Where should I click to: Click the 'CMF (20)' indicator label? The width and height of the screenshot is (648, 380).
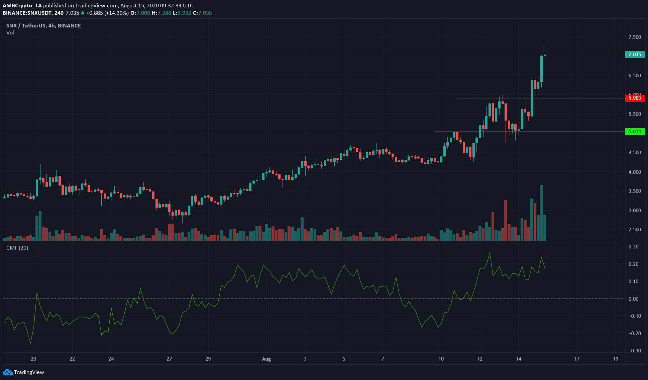pos(17,248)
